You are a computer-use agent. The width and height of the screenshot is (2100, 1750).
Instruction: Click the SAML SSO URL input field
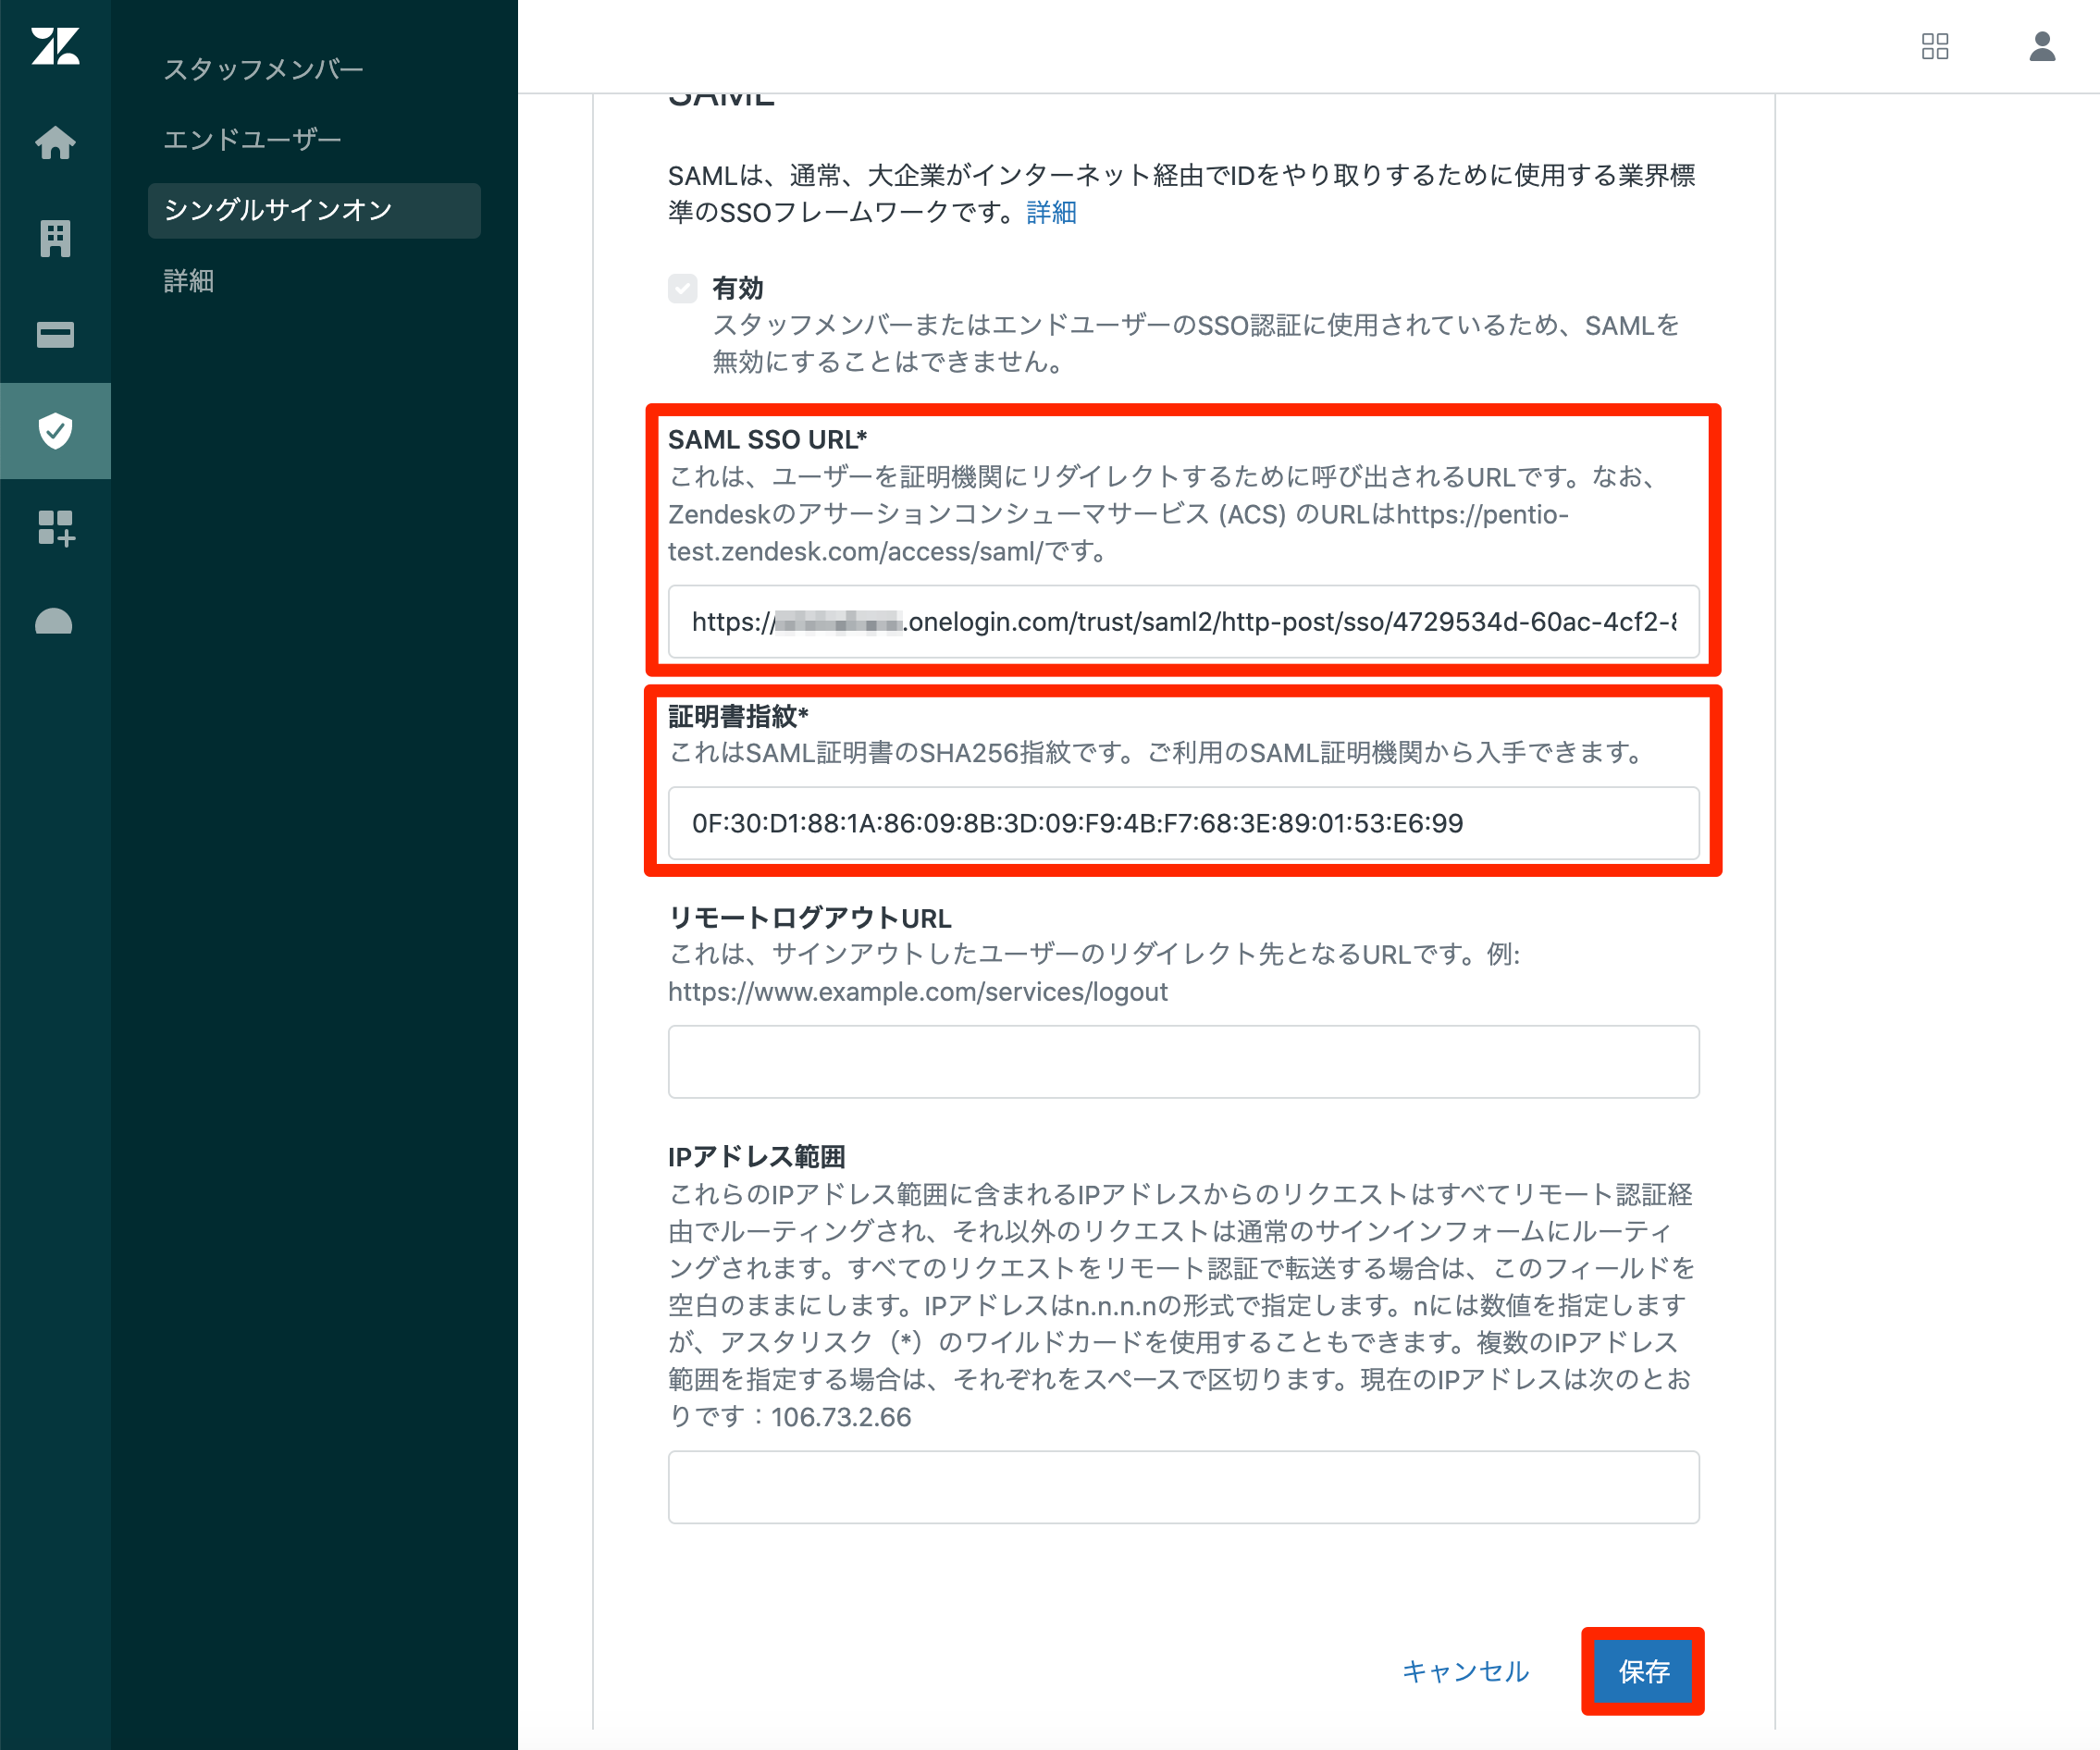pos(1183,622)
